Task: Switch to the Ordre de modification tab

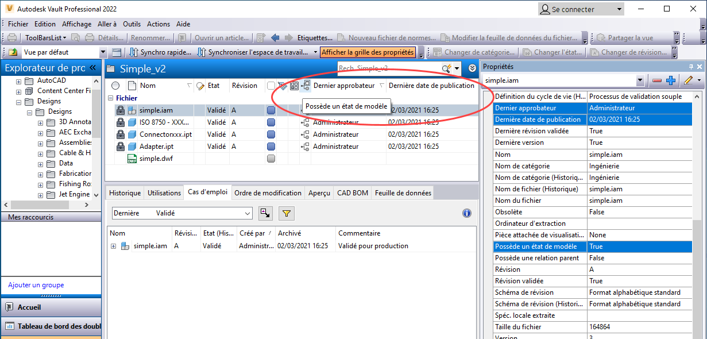Action: (x=268, y=193)
